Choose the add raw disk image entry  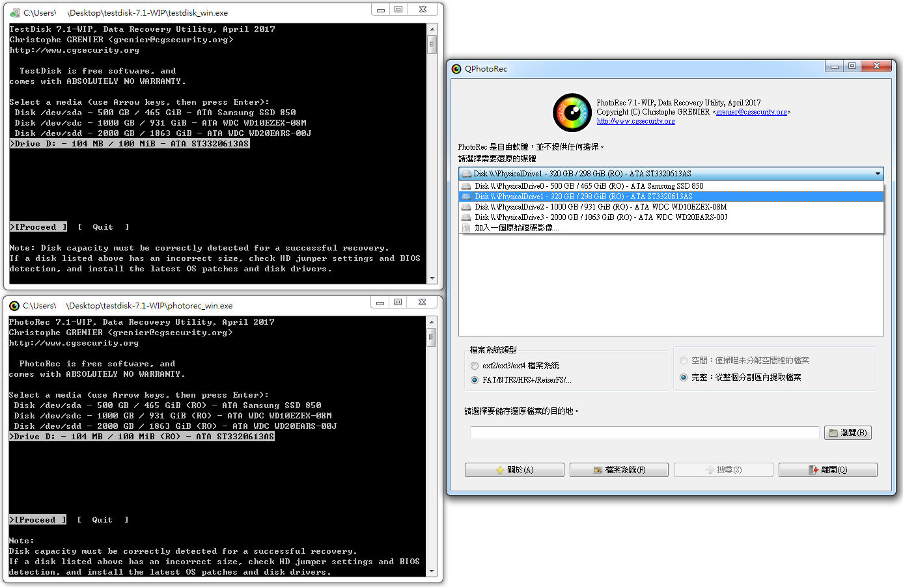point(671,228)
